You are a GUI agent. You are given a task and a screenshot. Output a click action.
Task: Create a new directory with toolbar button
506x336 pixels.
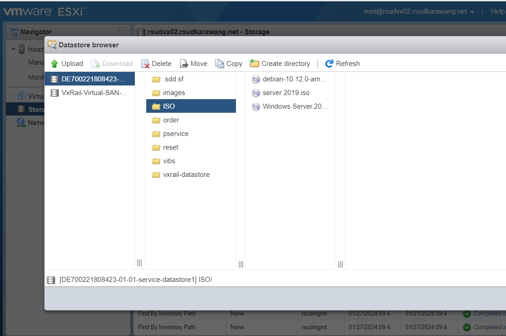click(x=280, y=64)
